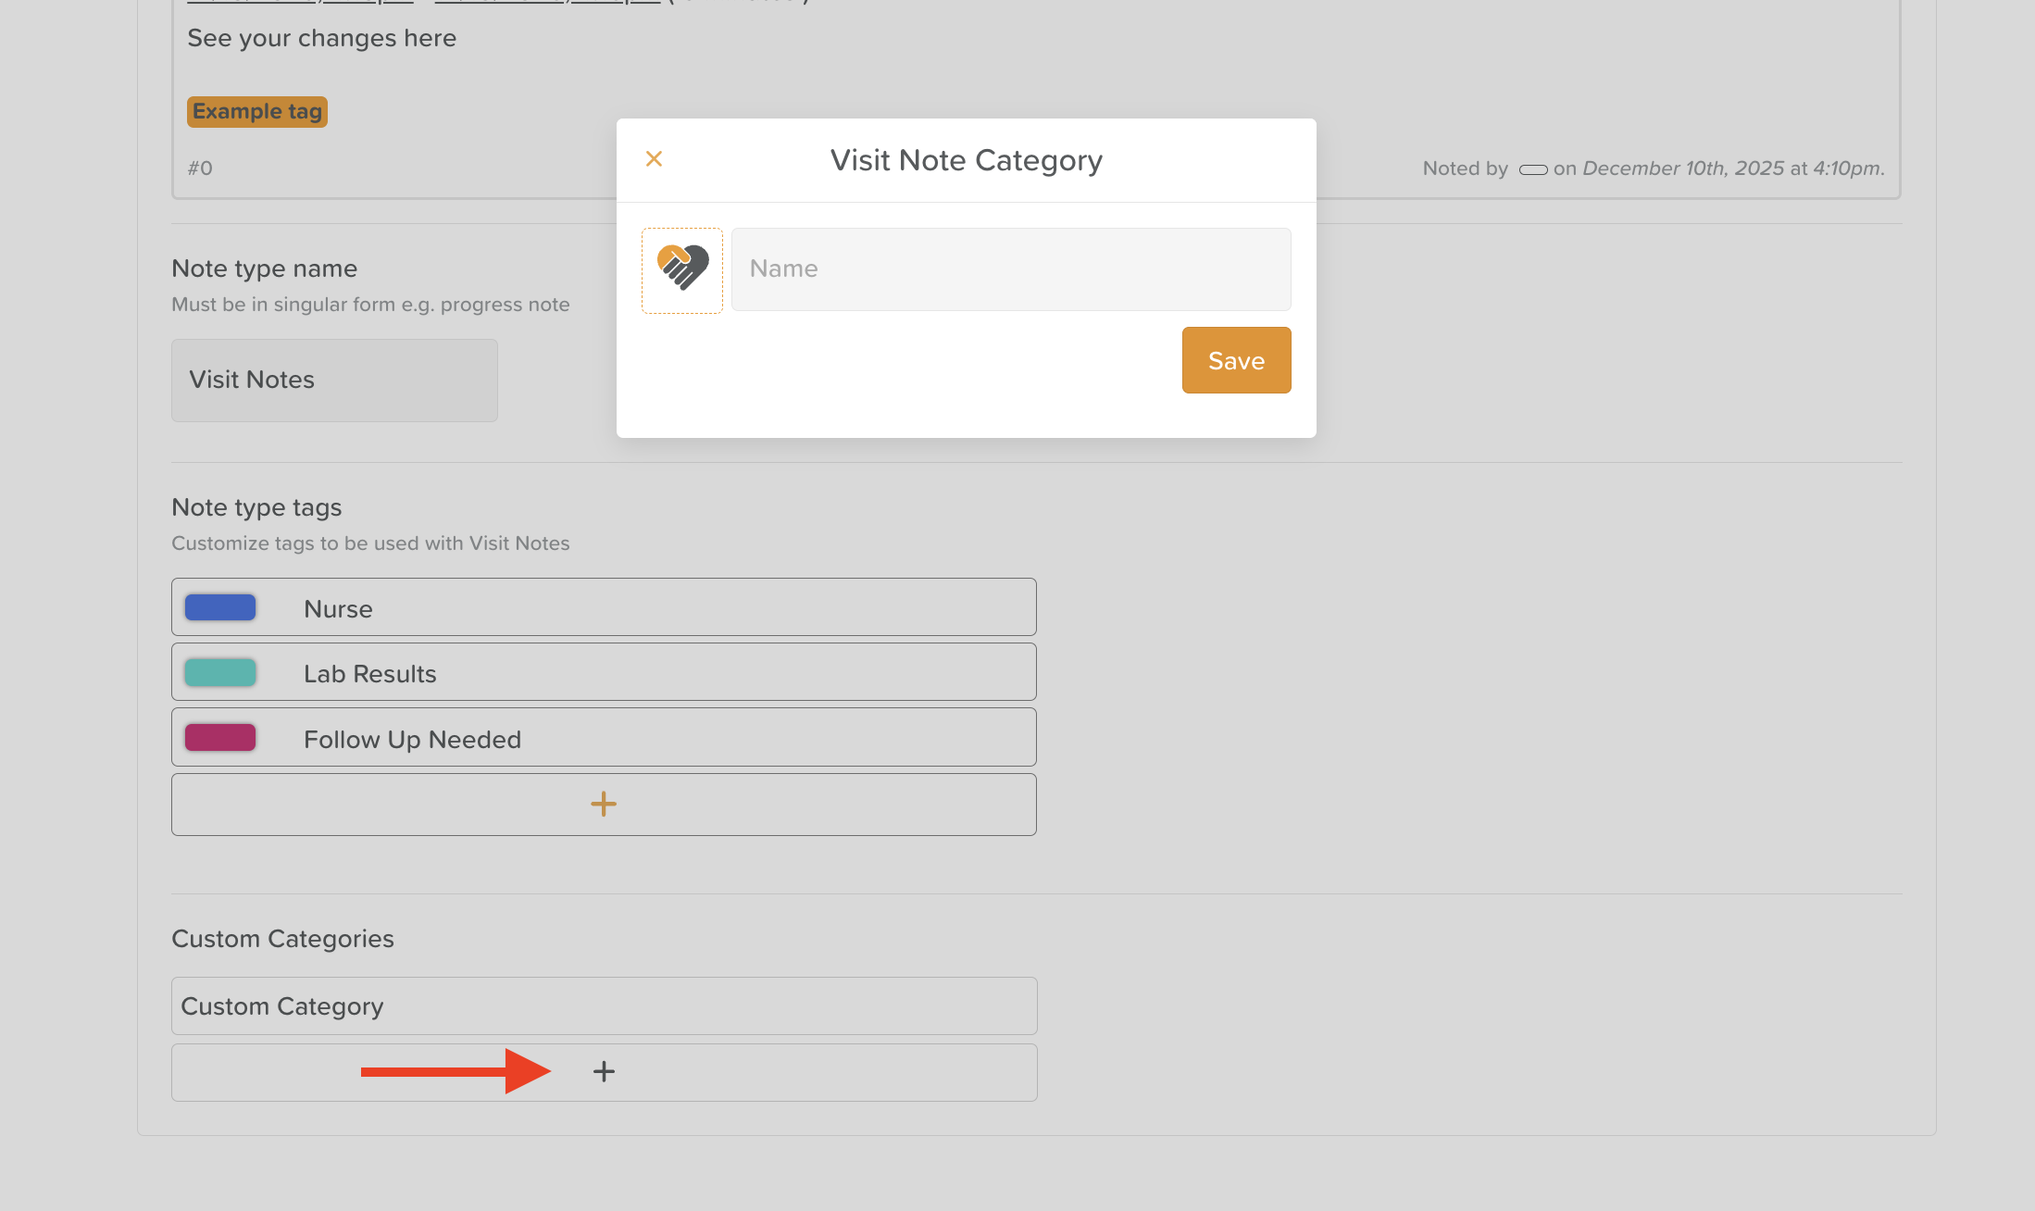This screenshot has width=2035, height=1211.
Task: Open the teal Lab Results swatch
Action: [220, 673]
